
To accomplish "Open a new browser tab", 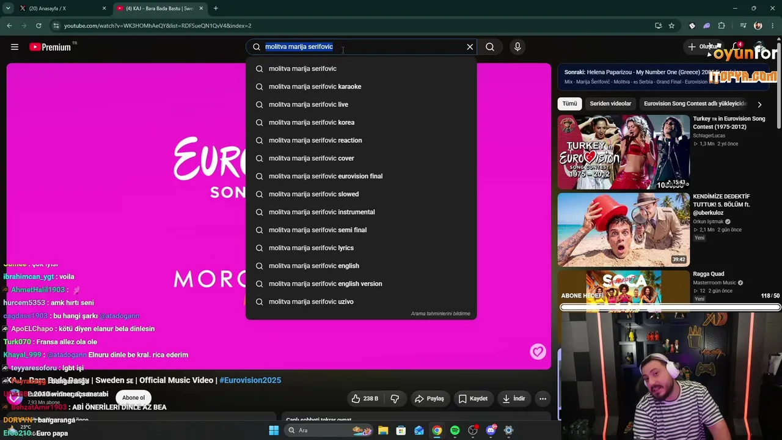I will 216,9.
